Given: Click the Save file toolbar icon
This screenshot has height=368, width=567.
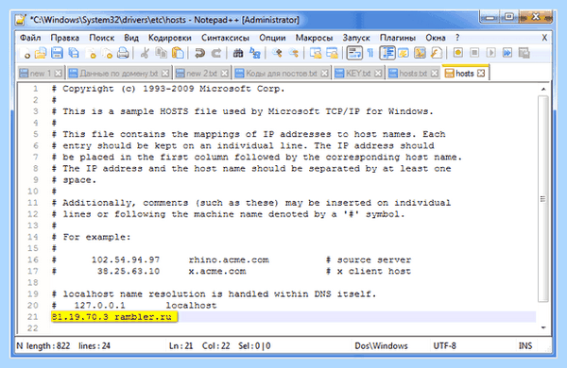Looking at the screenshot, I should point(57,53).
